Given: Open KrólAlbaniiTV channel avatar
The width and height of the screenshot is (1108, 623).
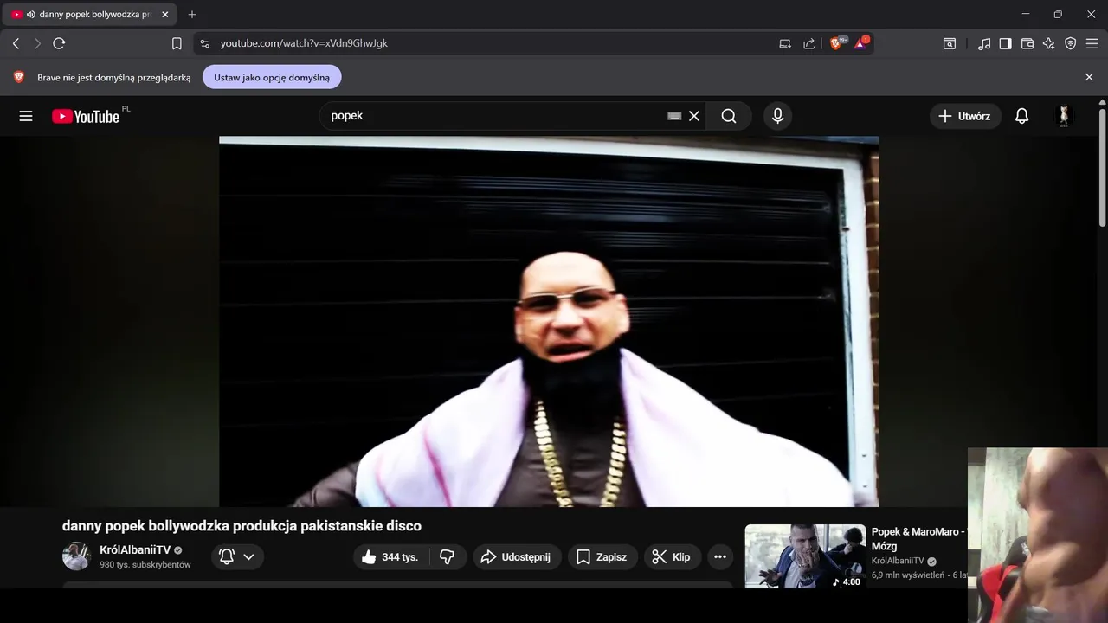Looking at the screenshot, I should point(77,556).
